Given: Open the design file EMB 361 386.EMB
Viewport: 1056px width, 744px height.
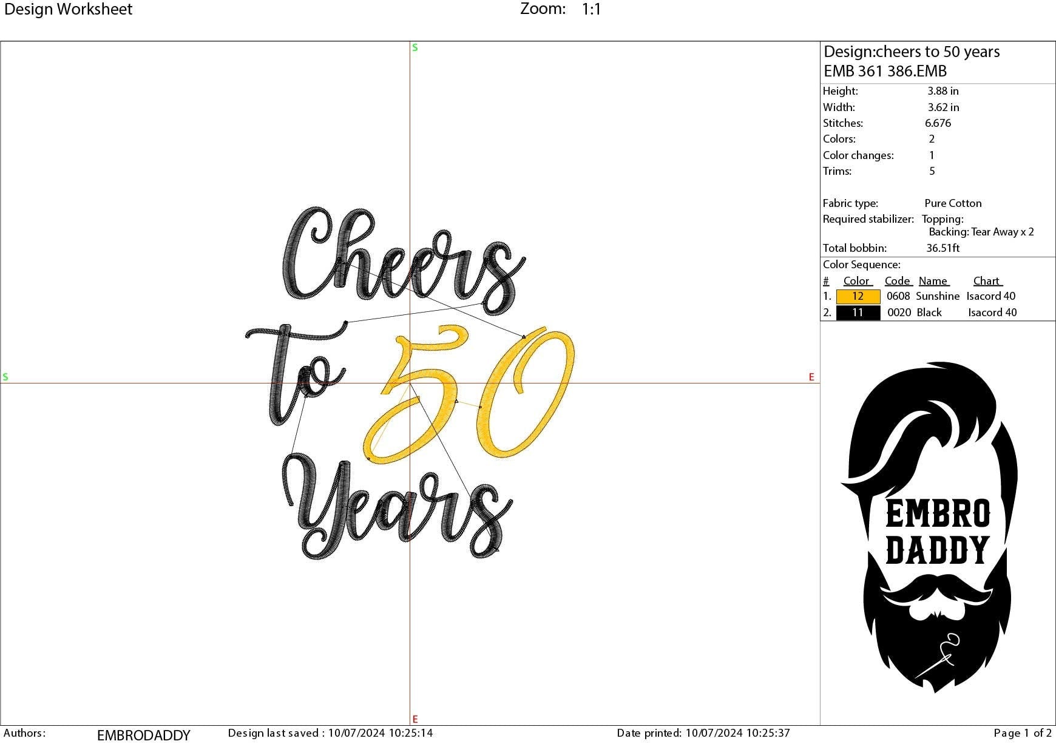Looking at the screenshot, I should [885, 71].
